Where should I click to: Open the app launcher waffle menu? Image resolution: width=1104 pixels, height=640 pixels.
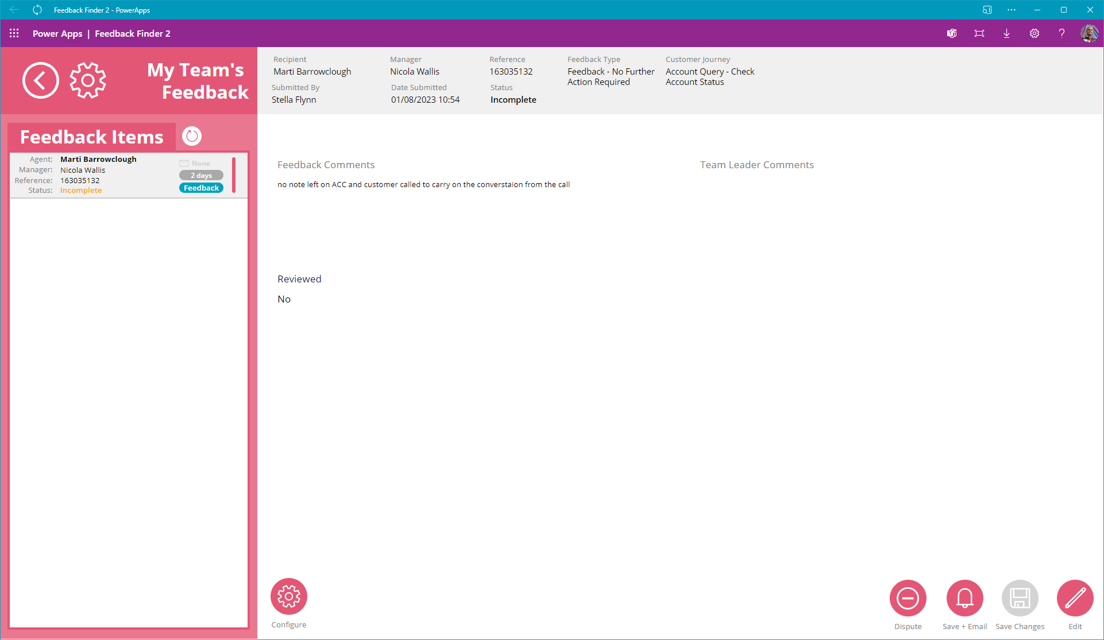tap(14, 33)
